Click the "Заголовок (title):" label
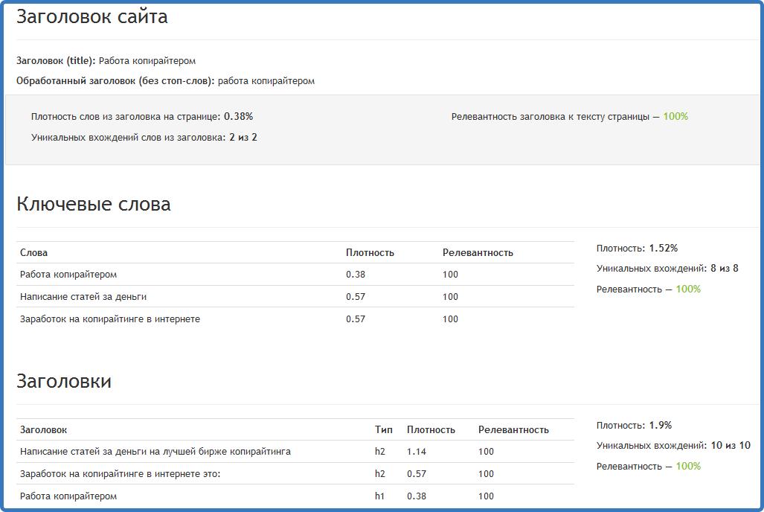The height and width of the screenshot is (512, 764). tap(56, 61)
